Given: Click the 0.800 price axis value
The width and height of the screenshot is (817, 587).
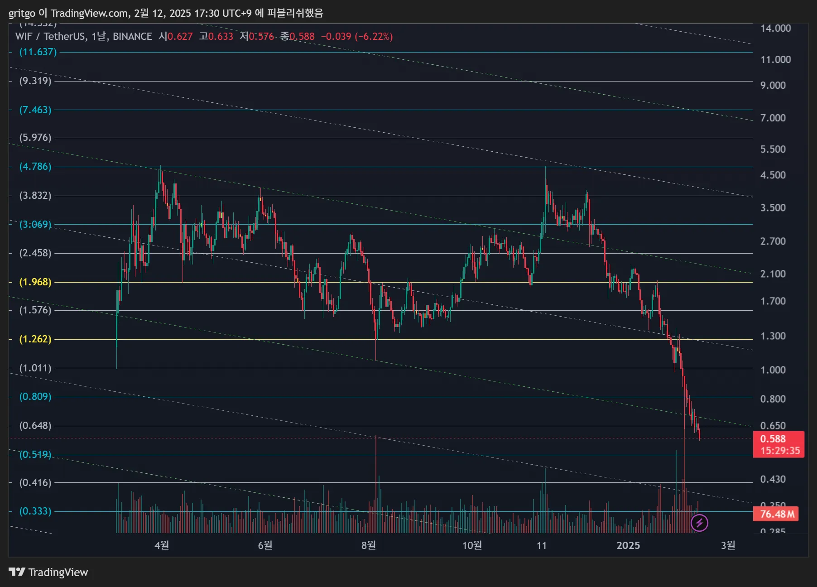Looking at the screenshot, I should point(773,399).
